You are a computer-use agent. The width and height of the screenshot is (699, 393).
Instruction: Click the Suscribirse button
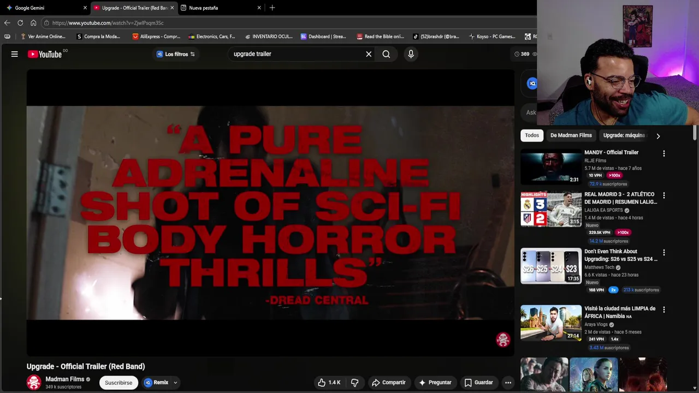click(119, 383)
